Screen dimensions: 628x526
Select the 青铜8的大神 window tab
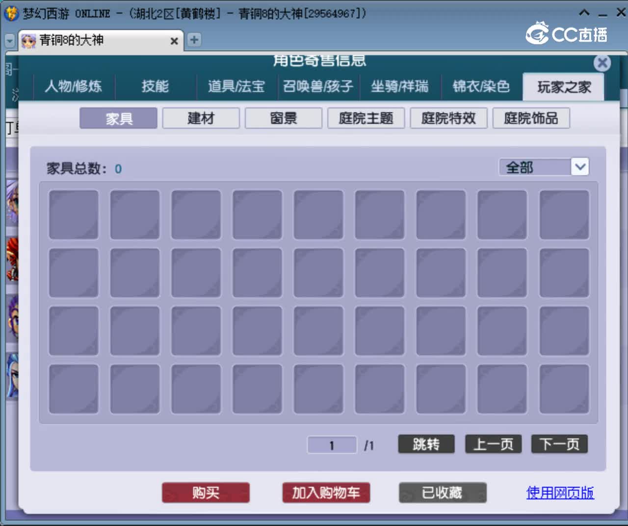coord(101,40)
